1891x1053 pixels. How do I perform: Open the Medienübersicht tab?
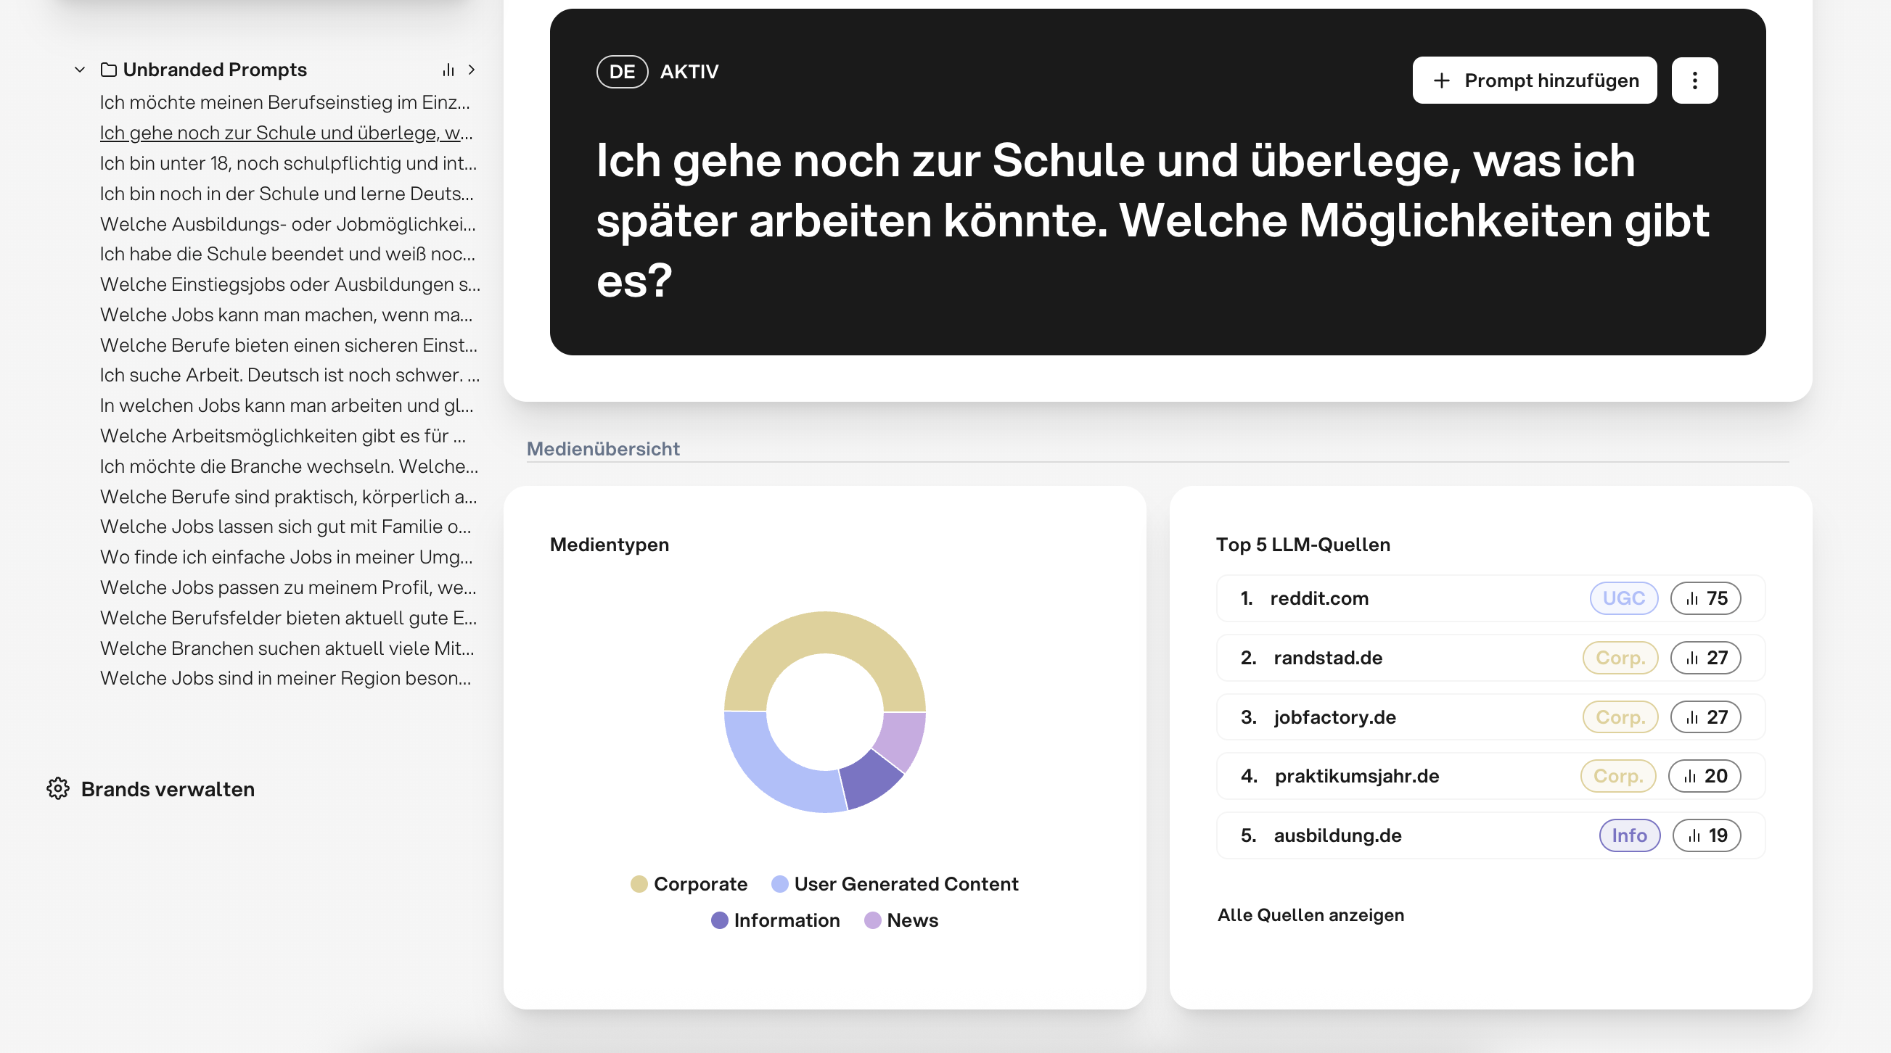603,448
